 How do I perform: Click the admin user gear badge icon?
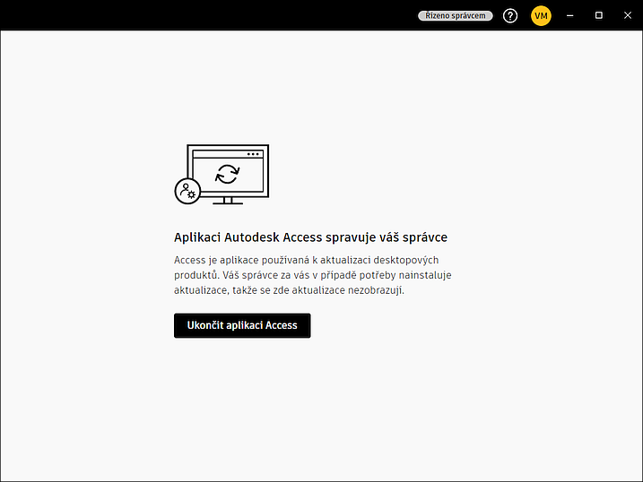pos(187,191)
